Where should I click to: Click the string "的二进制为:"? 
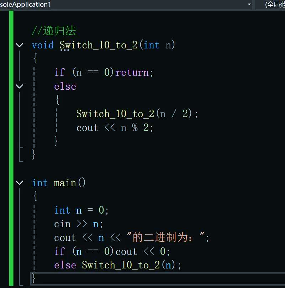pos(166,237)
